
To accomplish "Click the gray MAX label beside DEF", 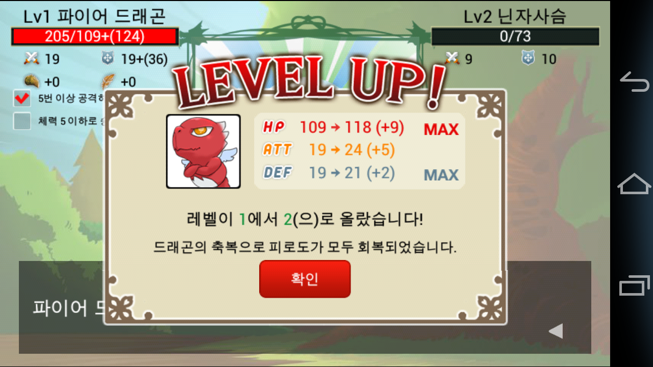I will 441,175.
